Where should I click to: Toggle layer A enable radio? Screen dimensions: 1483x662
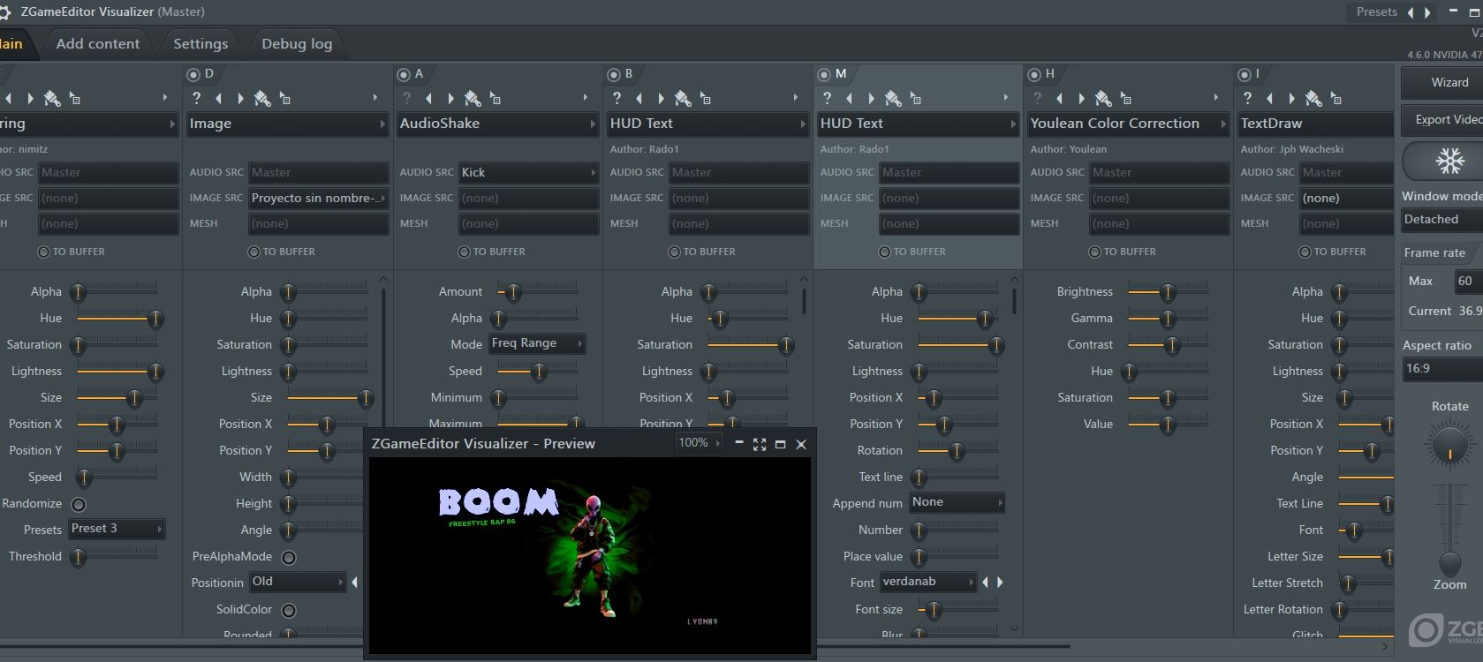click(404, 74)
